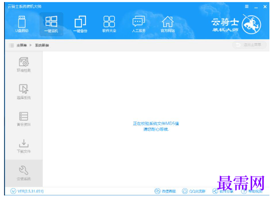Click the breadcrumb list icon
274x199 pixels.
[x=11, y=45]
